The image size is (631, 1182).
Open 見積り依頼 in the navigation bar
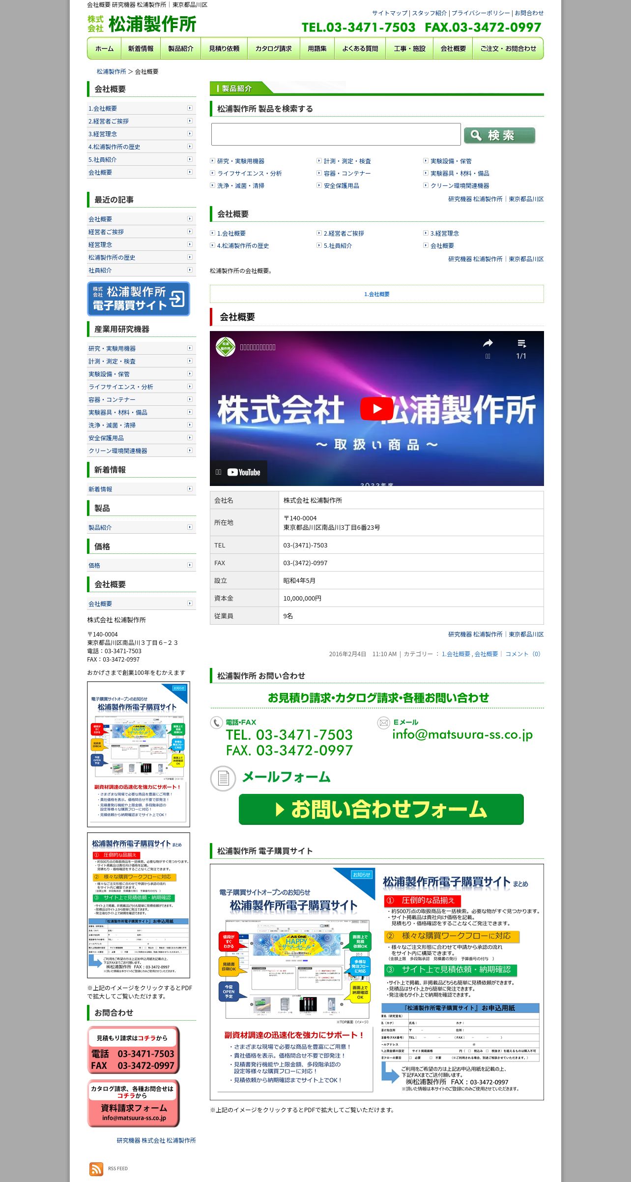point(224,48)
